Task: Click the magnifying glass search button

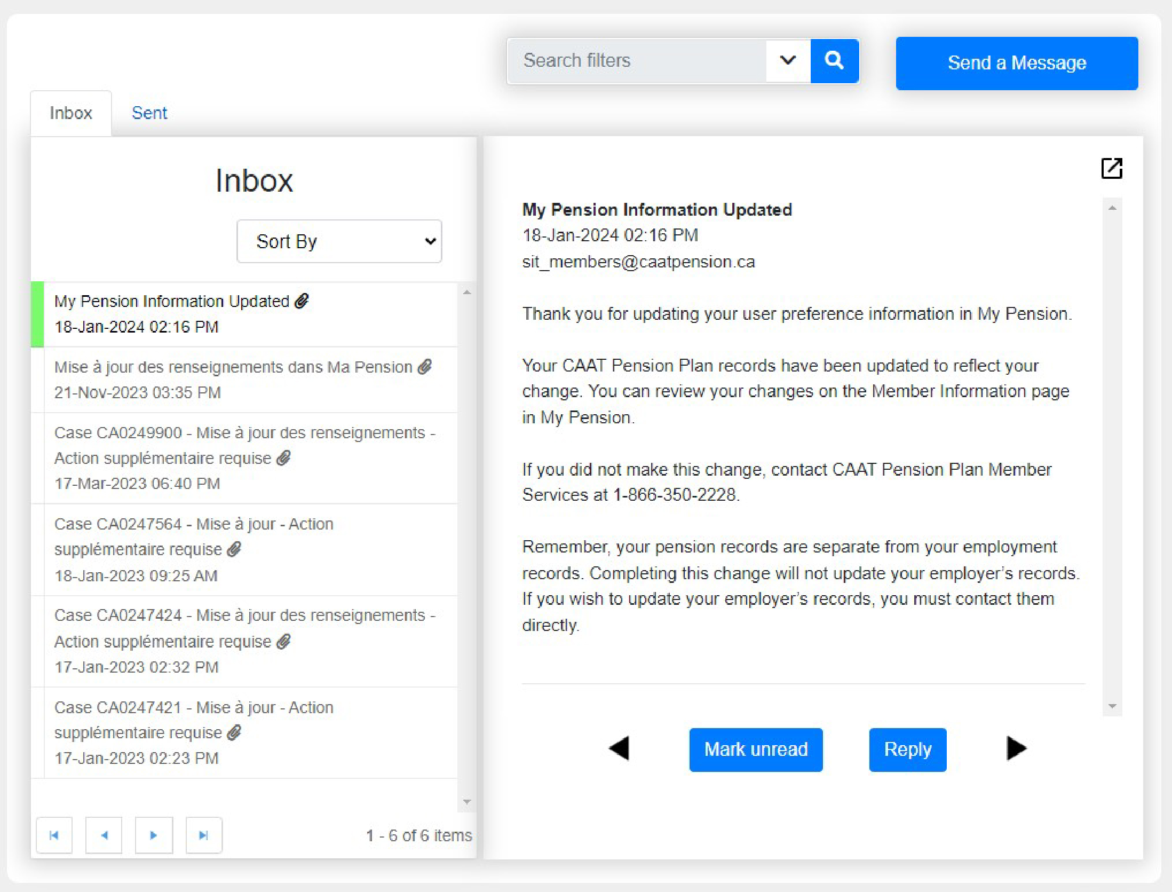Action: click(834, 61)
